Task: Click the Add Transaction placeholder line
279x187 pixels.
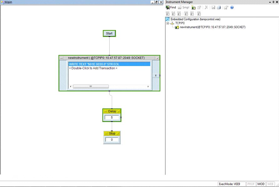Action: pos(93,68)
